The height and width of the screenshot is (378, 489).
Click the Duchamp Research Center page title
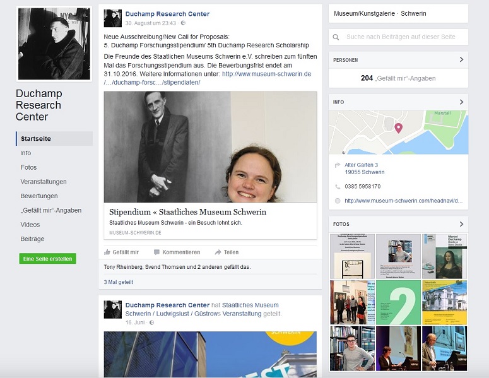pos(39,105)
